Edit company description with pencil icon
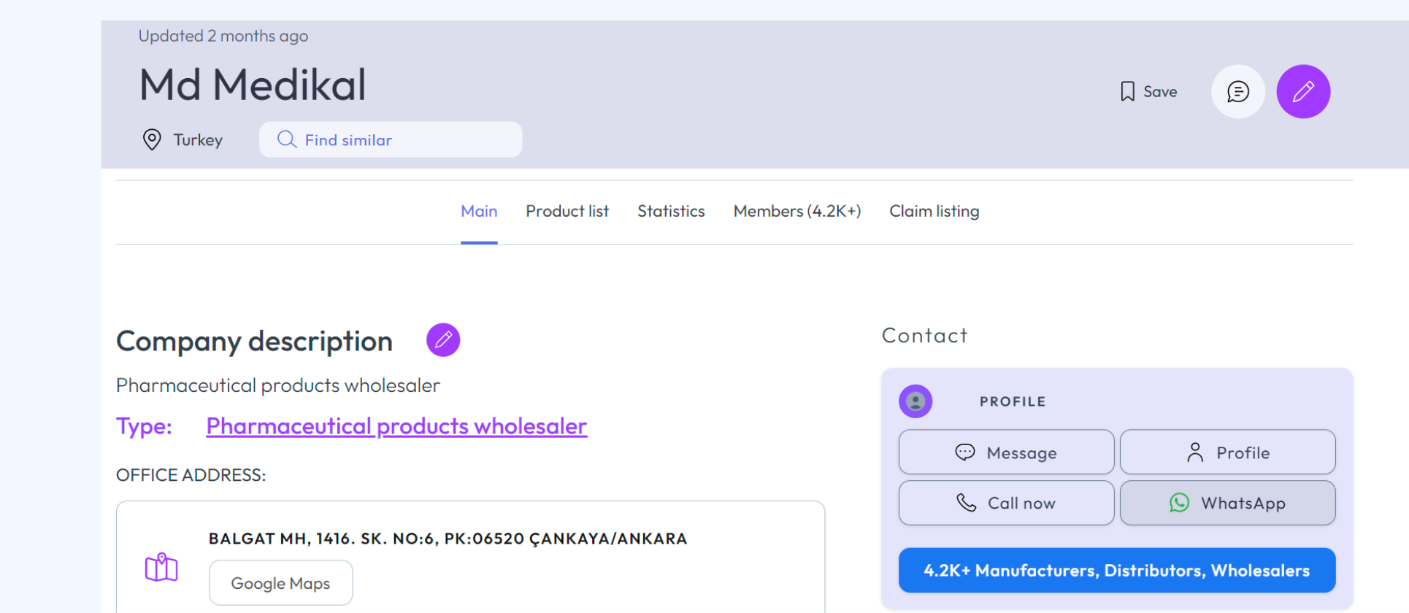The image size is (1409, 613). 443,340
